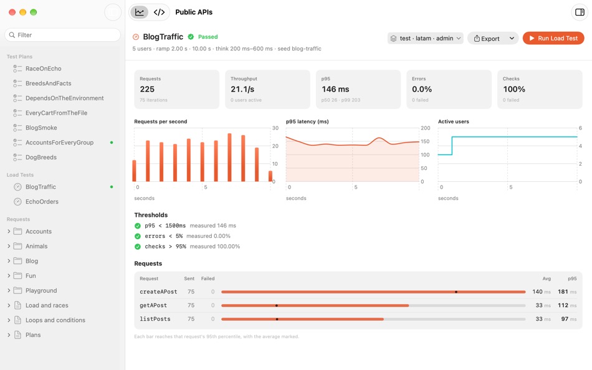This screenshot has height=370, width=592.
Task: Click the Playground folder icon
Action: (x=17, y=290)
